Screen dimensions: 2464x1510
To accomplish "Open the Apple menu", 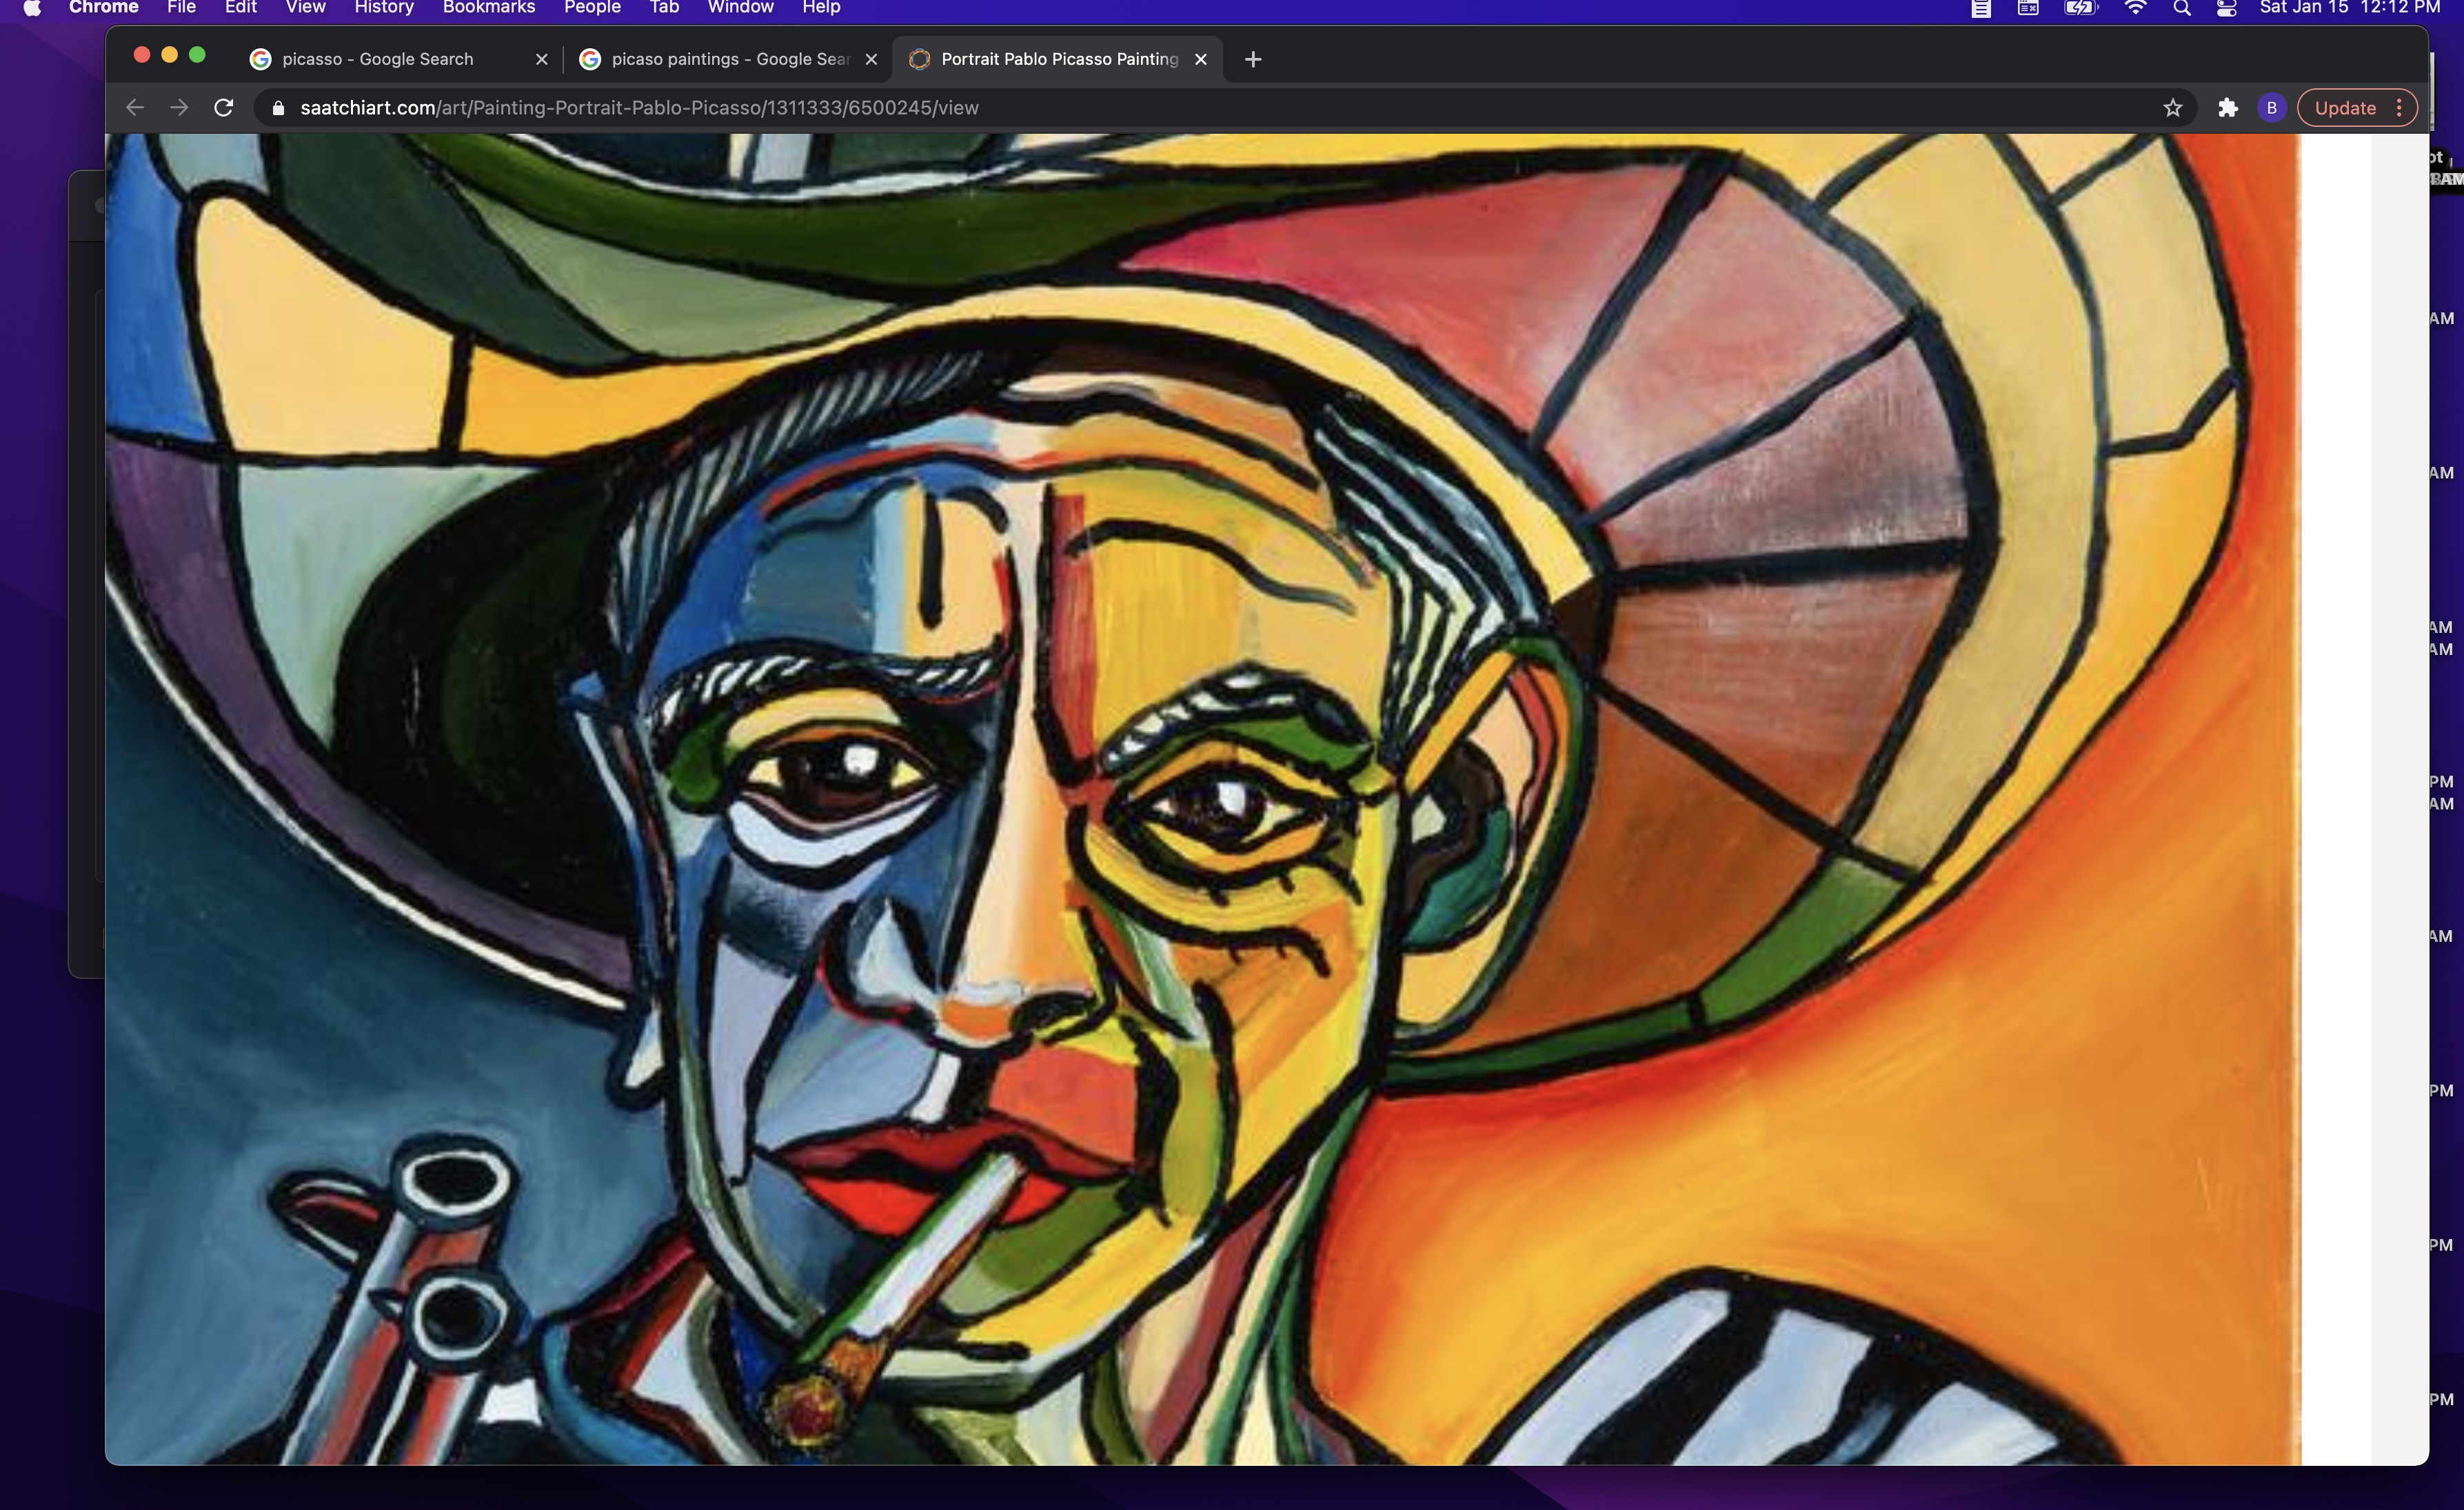I will [32, 8].
